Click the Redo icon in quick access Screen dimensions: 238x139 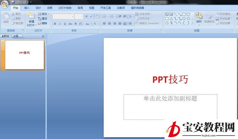tap(24, 2)
